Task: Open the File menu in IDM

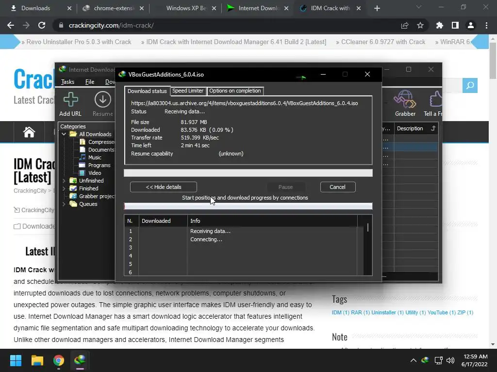Action: [90, 82]
